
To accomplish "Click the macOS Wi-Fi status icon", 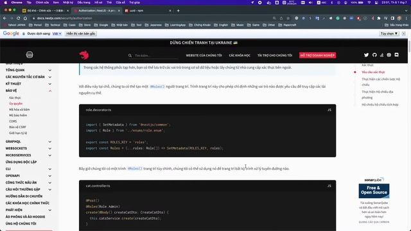I will 369,3.
